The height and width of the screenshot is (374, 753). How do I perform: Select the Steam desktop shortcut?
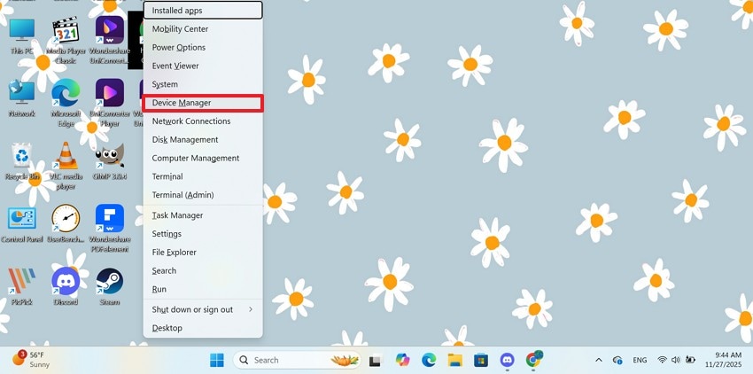110,287
